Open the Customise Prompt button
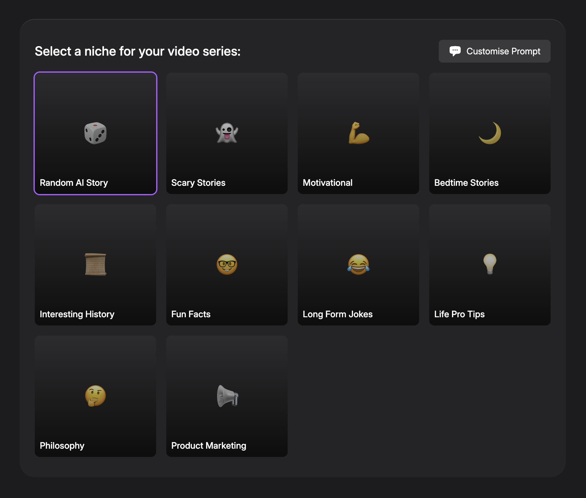 [494, 51]
